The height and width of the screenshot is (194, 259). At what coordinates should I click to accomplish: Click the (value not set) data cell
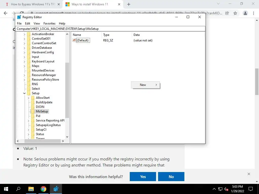[143, 40]
